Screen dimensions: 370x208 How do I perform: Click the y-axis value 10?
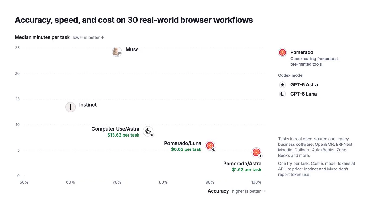(x=17, y=124)
